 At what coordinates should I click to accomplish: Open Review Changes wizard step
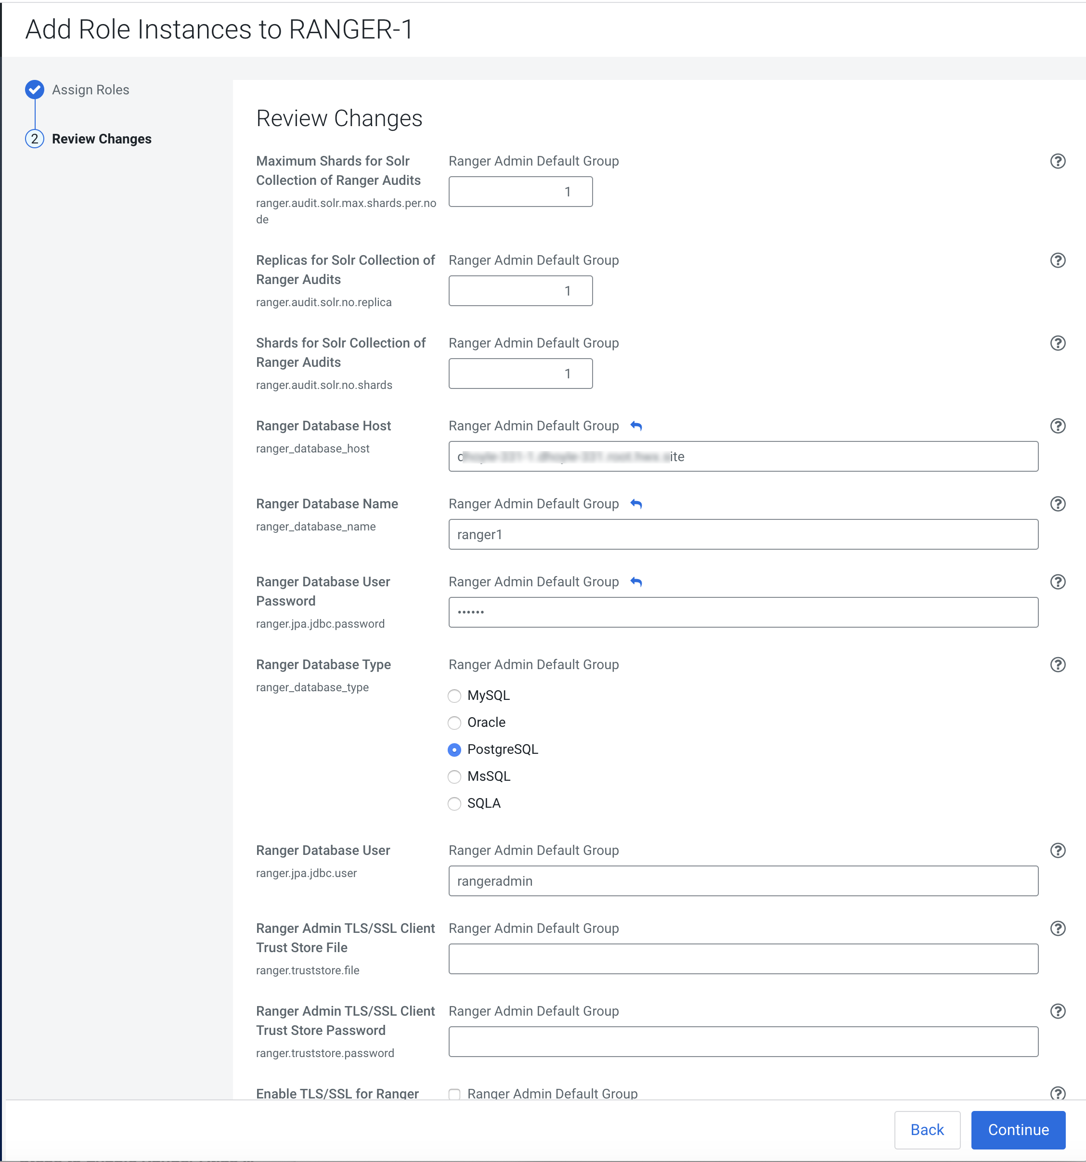[x=101, y=139]
